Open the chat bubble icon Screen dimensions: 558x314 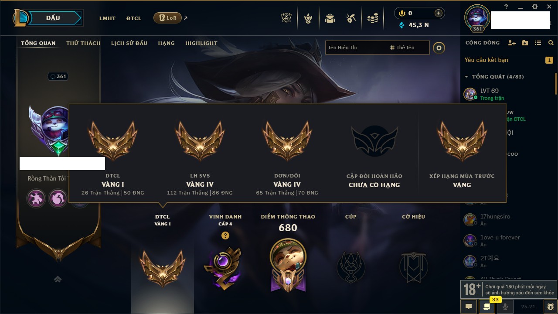coord(469,307)
